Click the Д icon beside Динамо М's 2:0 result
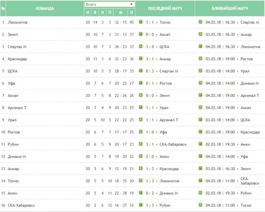Image resolution: width=265 pixels, height=212 pixels. click(x=140, y=156)
